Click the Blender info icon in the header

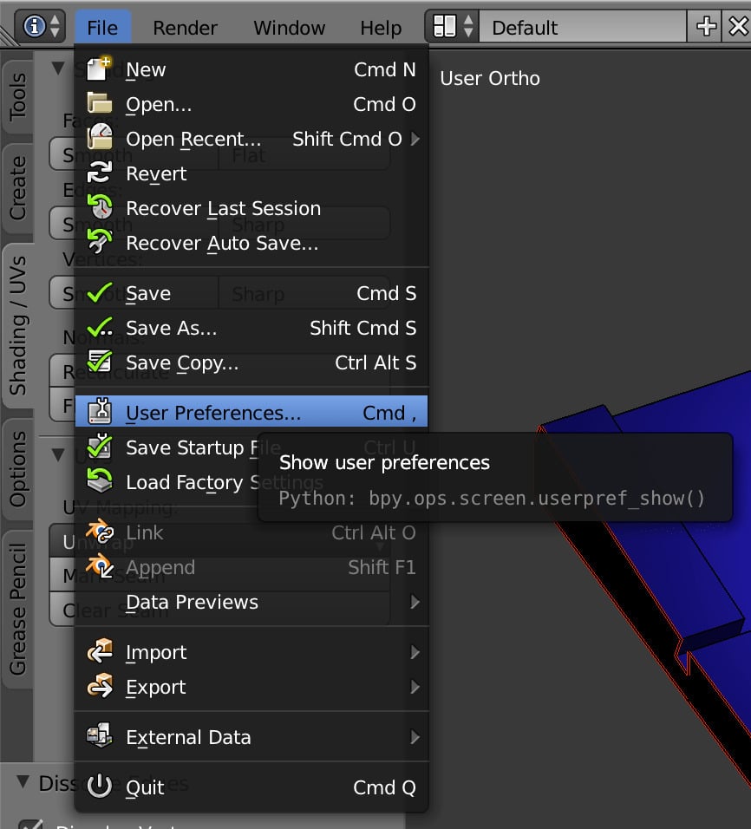[x=33, y=26]
